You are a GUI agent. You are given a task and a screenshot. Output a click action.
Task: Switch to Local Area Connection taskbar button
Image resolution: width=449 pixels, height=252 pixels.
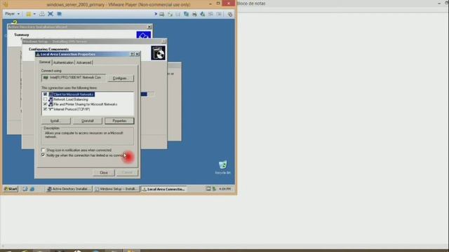coord(163,189)
